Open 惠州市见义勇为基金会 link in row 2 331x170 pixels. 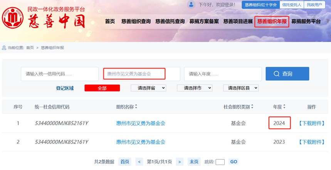tap(141, 142)
